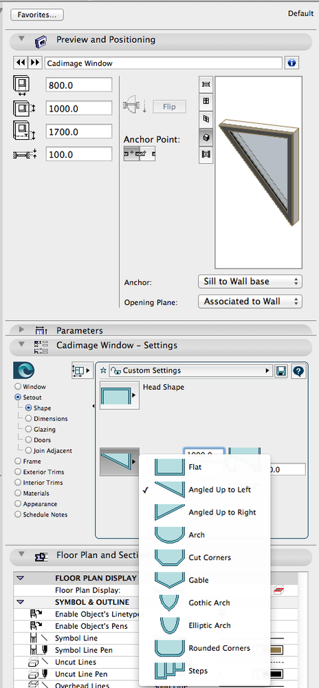319x688 pixels.
Task: Go to previous library part arrow
Action: tap(21, 63)
